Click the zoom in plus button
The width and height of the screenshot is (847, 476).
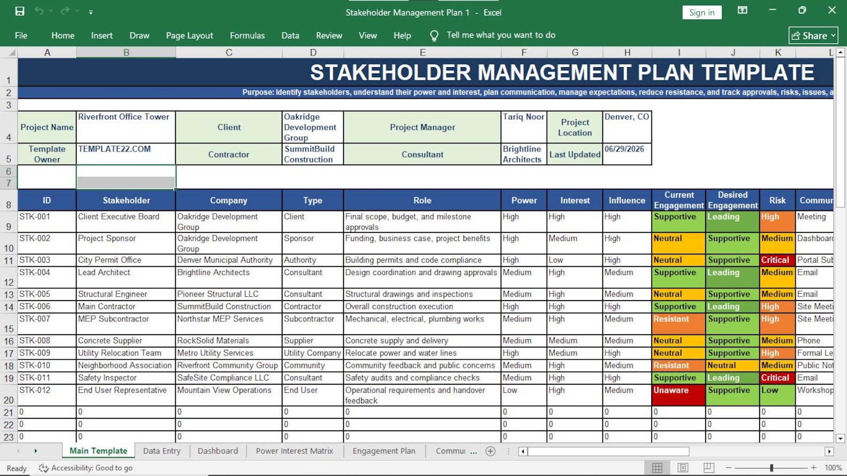pos(813,468)
